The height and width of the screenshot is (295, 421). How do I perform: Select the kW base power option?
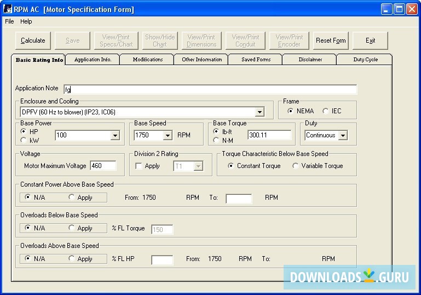(24, 140)
